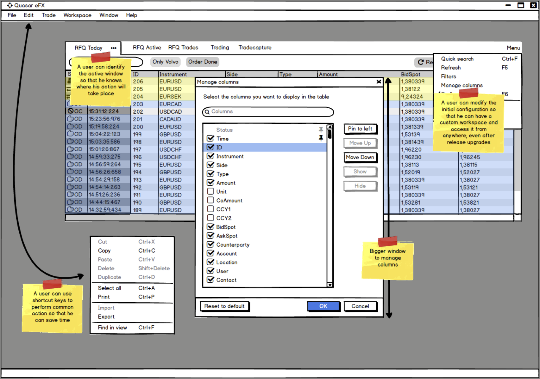Screen dimensions: 540x379
Task: Click the Move Down button
Action: point(360,157)
